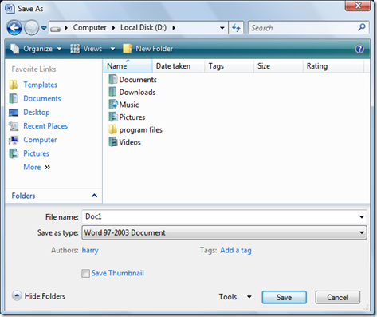Open the File name dropdown arrow
The height and width of the screenshot is (317, 377).
[362, 217]
